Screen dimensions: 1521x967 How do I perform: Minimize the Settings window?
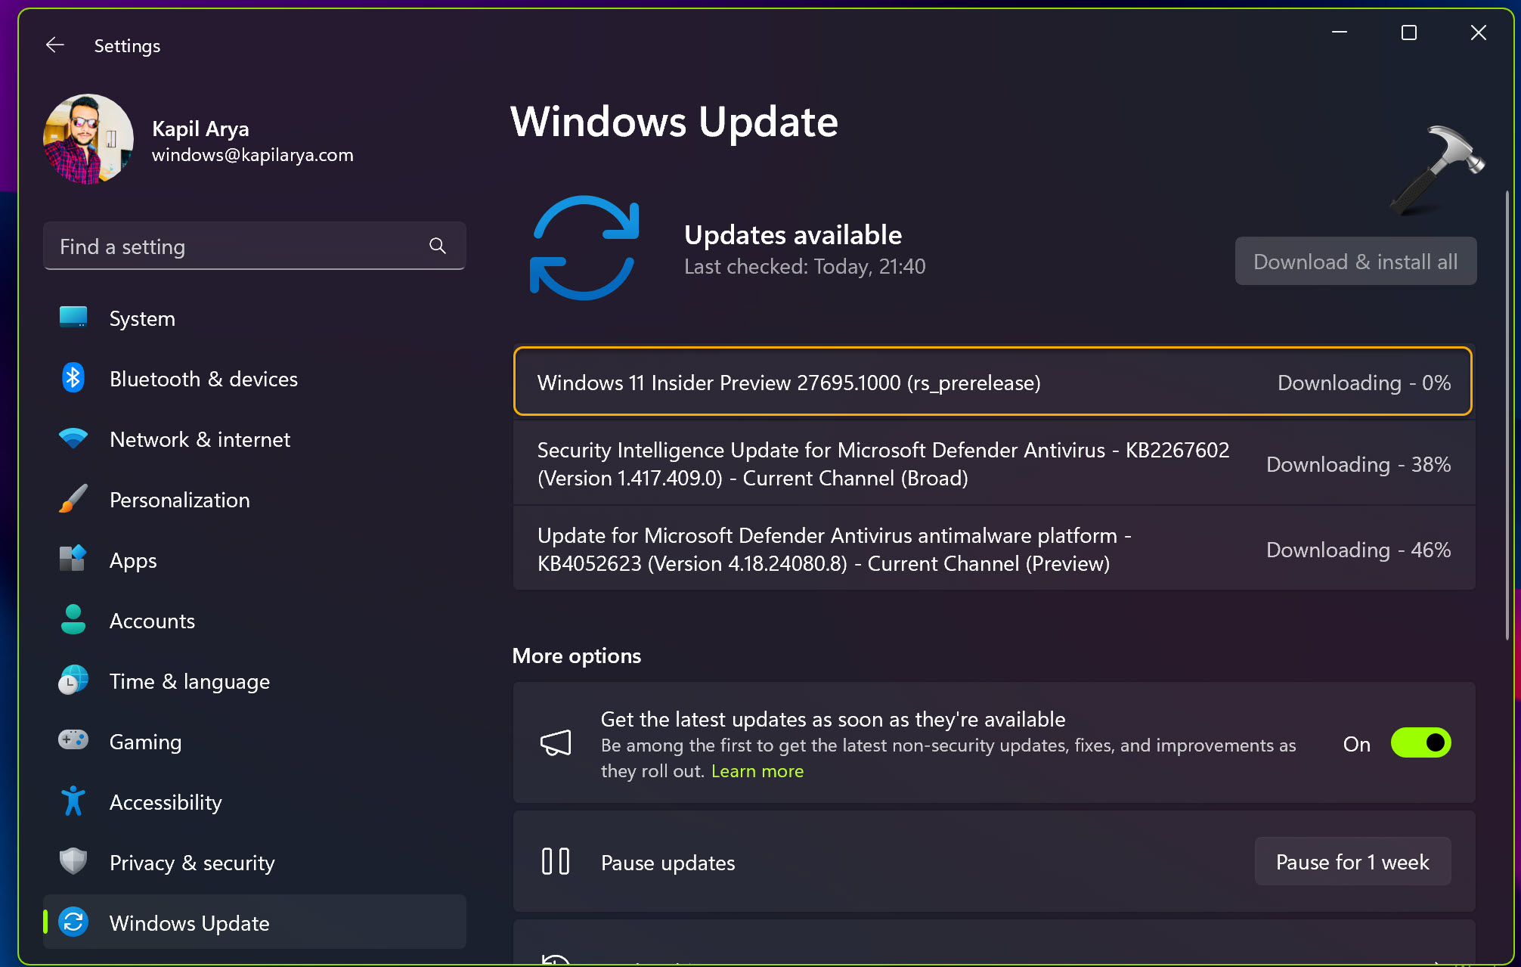pyautogui.click(x=1339, y=33)
